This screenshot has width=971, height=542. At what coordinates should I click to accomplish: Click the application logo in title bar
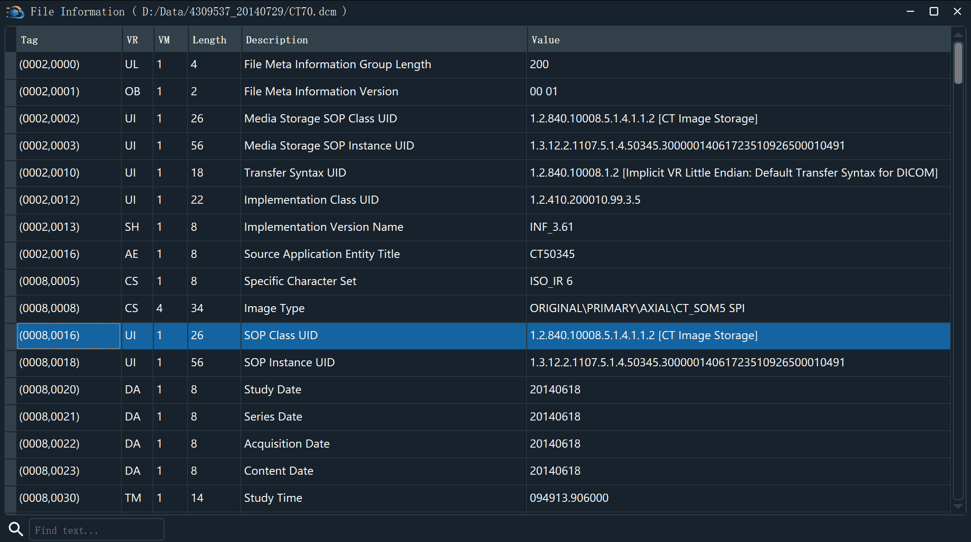(15, 12)
